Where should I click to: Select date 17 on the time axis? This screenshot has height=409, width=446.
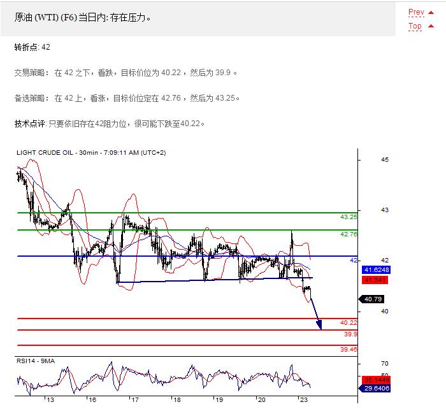coord(135,400)
